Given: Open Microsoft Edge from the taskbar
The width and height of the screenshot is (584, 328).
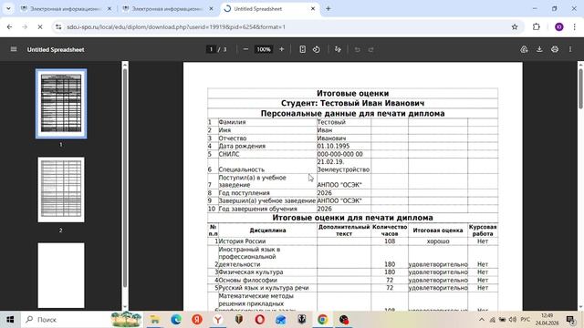Looking at the screenshot, I should click(176, 320).
